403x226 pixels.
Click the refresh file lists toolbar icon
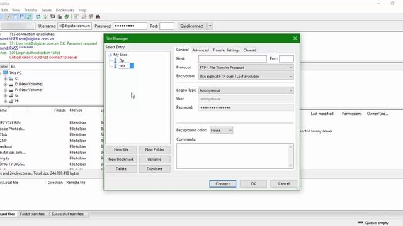[38, 17]
